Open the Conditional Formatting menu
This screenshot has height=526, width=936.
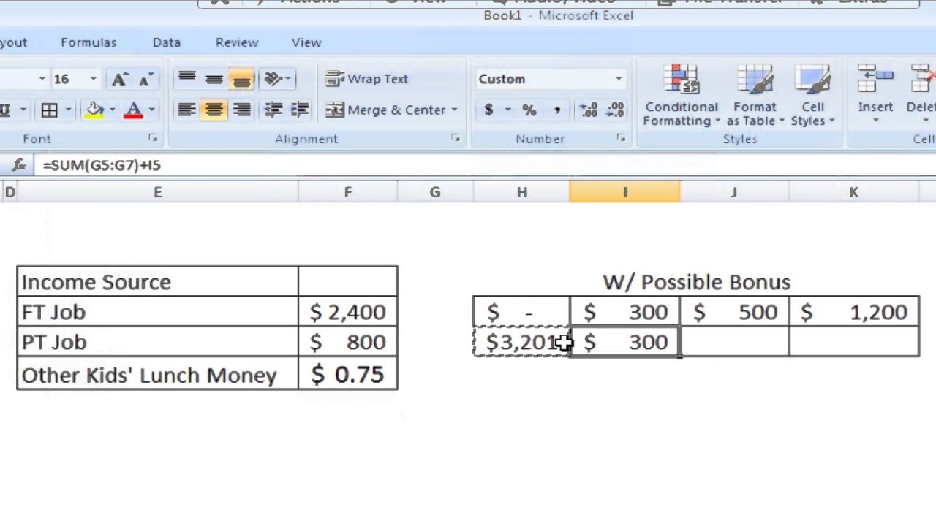(682, 96)
